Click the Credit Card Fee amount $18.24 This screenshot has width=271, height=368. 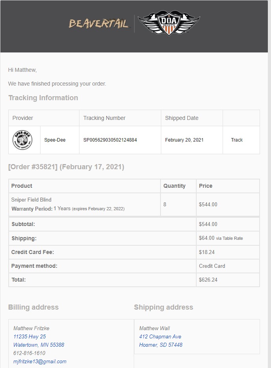(x=206, y=252)
